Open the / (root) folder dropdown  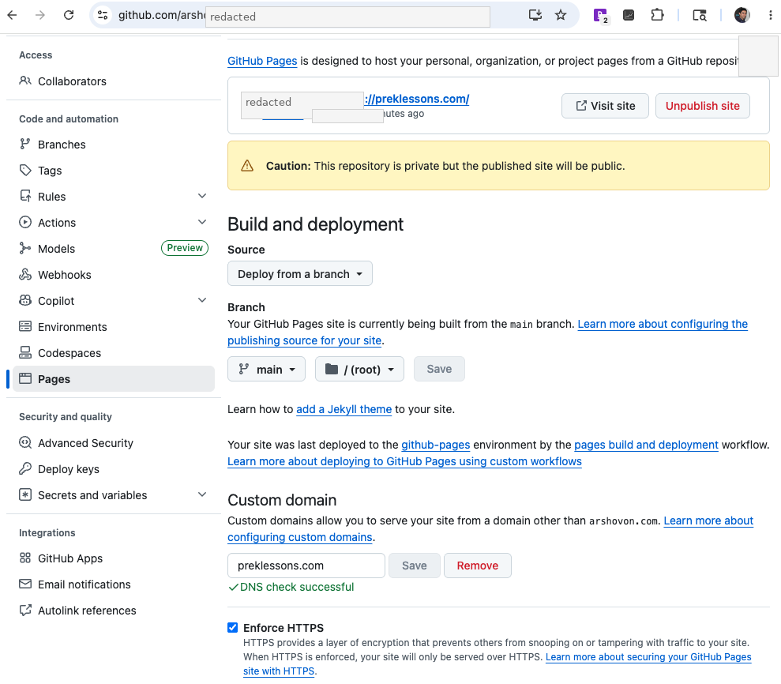(359, 369)
